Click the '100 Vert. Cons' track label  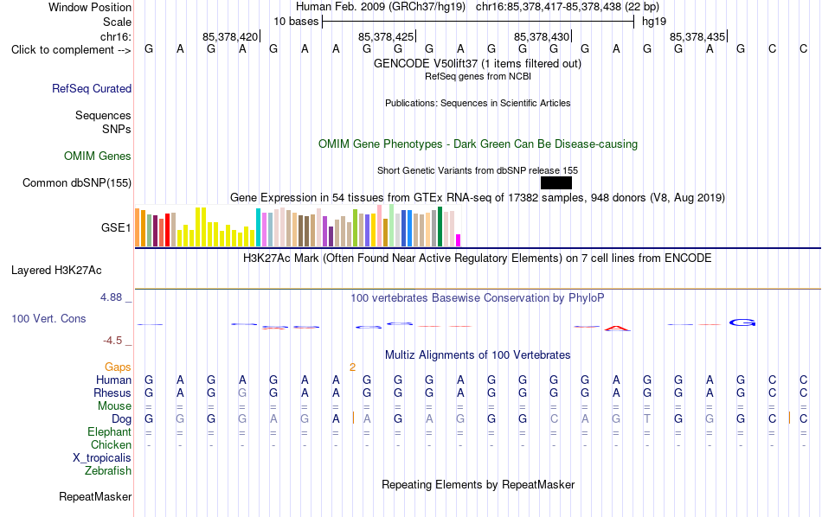coord(48,318)
